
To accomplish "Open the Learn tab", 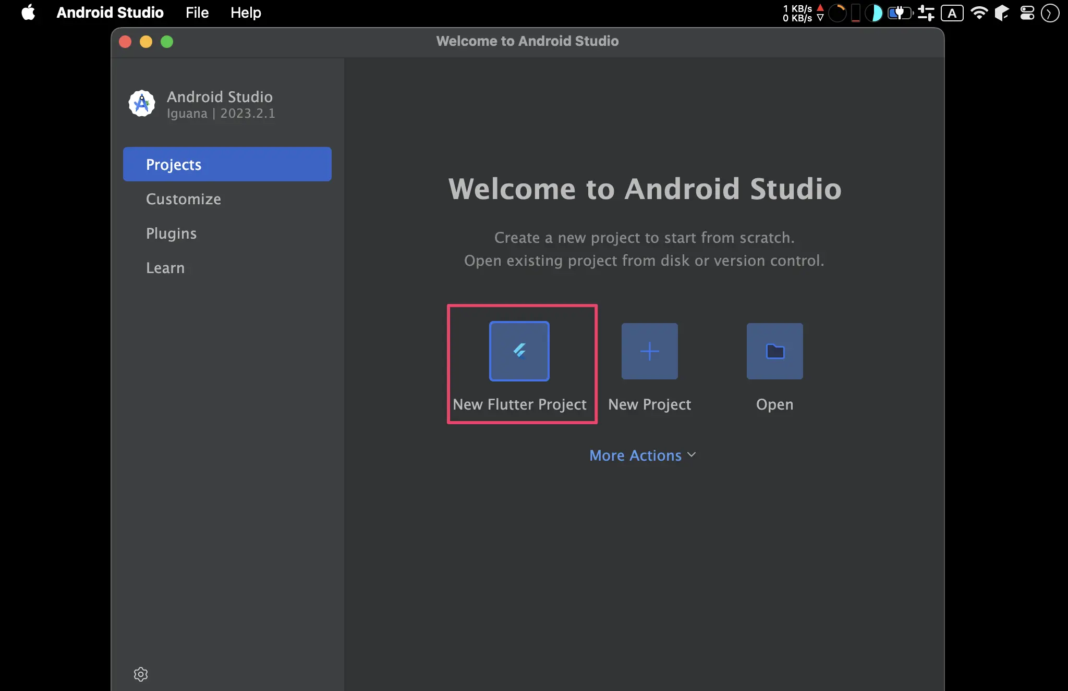I will [227, 267].
